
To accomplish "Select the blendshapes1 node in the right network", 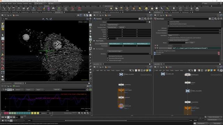I will tap(187, 75).
